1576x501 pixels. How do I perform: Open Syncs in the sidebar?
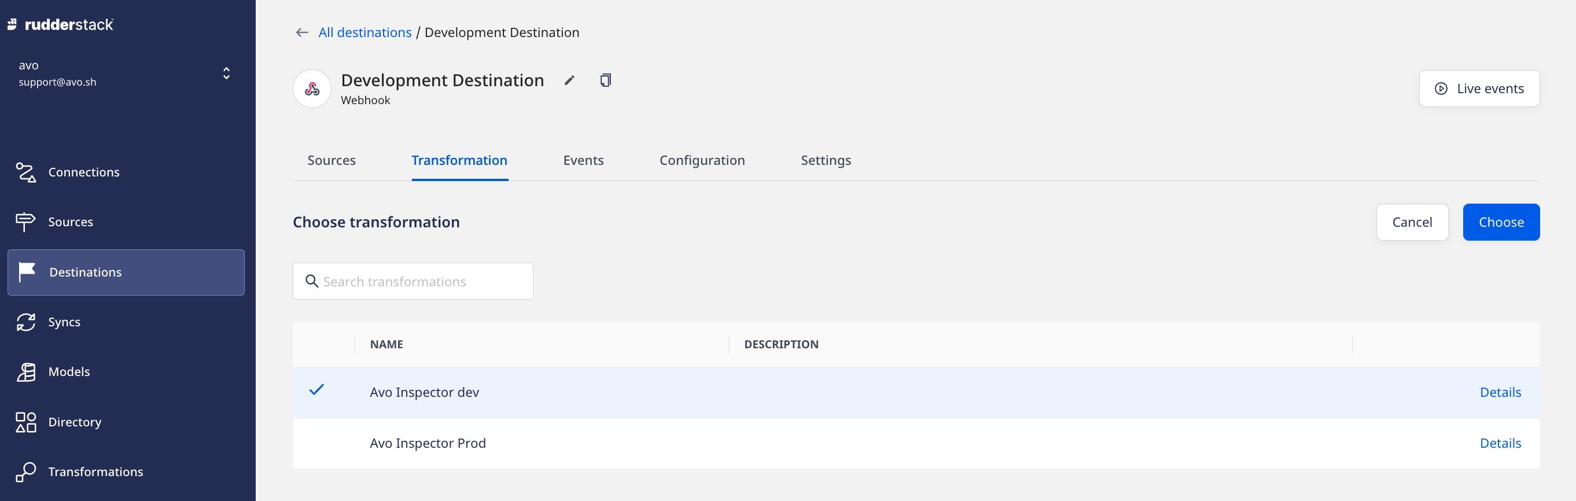click(x=64, y=322)
